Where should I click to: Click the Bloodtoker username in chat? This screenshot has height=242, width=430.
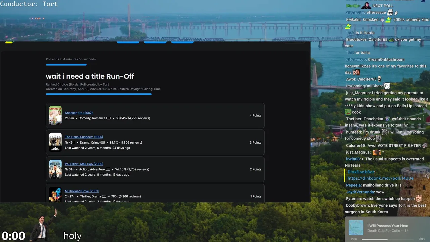click(x=356, y=40)
